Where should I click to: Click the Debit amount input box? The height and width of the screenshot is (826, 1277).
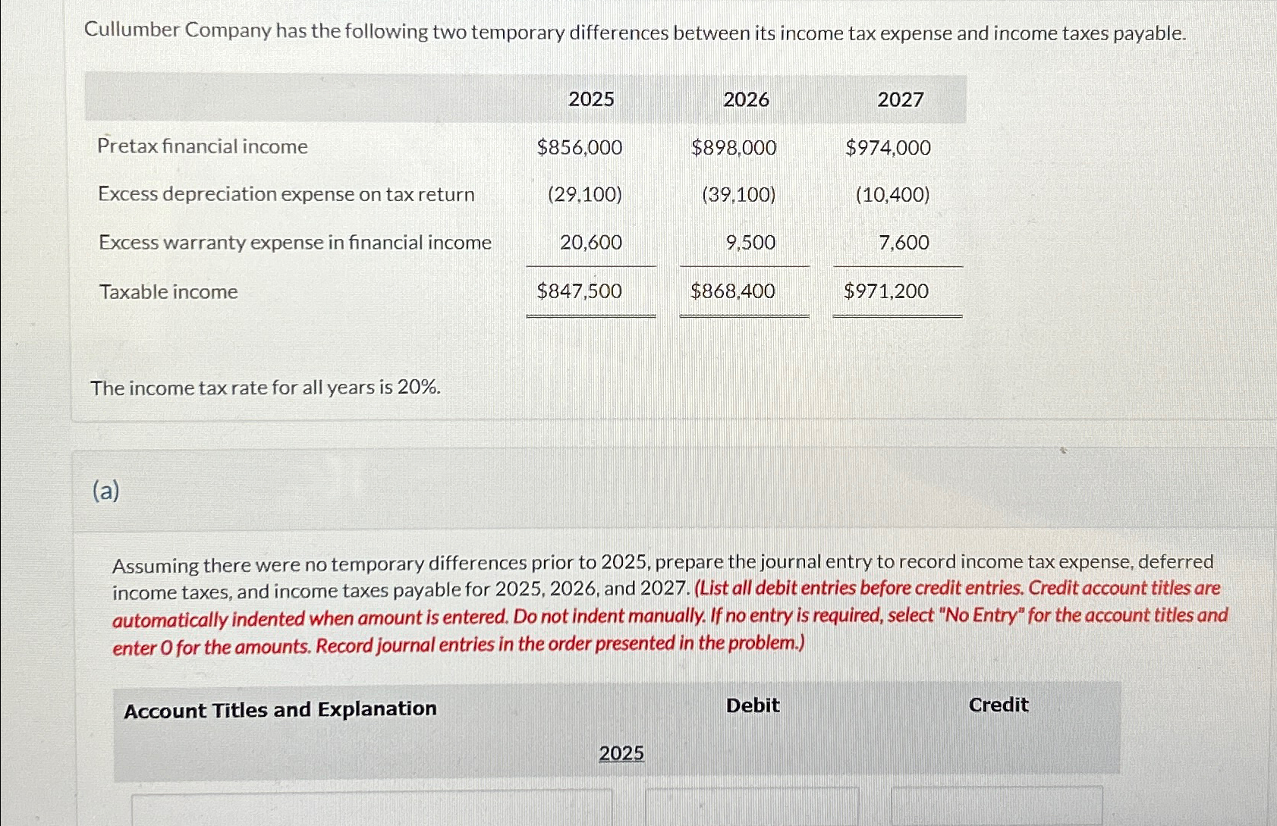click(x=751, y=812)
